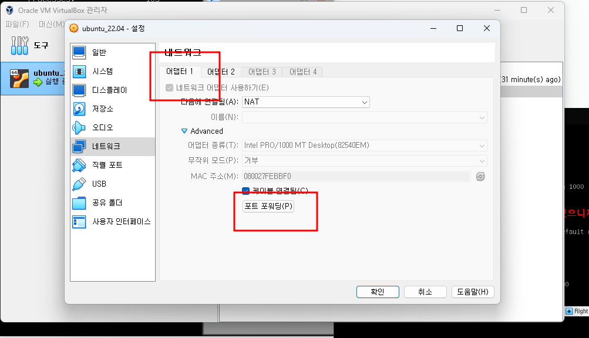Click the 취소 cancel button
This screenshot has width=589, height=338.
click(x=425, y=292)
